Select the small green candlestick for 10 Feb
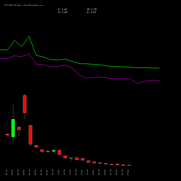181x181 pixels. 54,151
